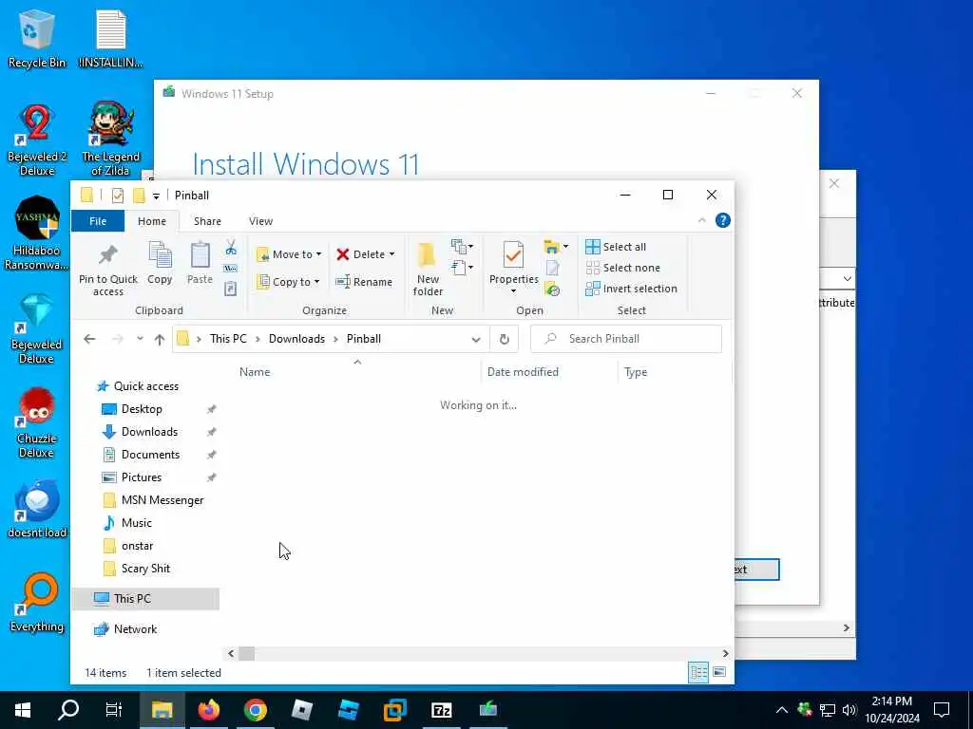The width and height of the screenshot is (973, 729).
Task: Open MSN Messenger folder in navigation pane
Action: [x=162, y=500]
